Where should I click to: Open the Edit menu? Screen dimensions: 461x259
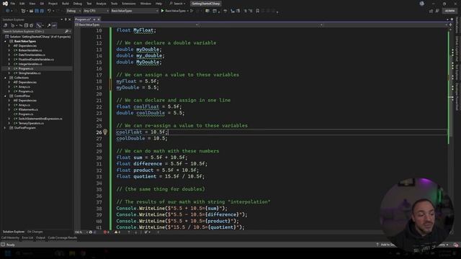pyautogui.click(x=22, y=4)
